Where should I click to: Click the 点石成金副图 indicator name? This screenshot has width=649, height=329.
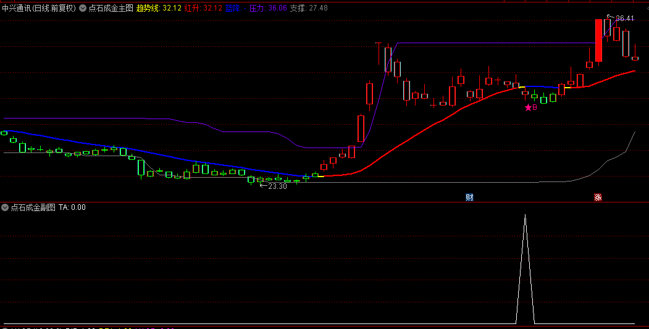(x=33, y=207)
